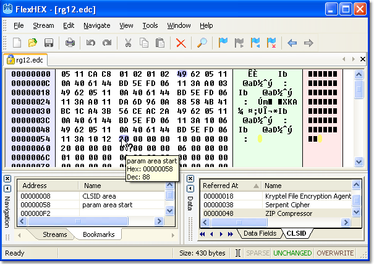Click the New file toolbar icon
This screenshot has height=266, width=374.
click(x=17, y=43)
